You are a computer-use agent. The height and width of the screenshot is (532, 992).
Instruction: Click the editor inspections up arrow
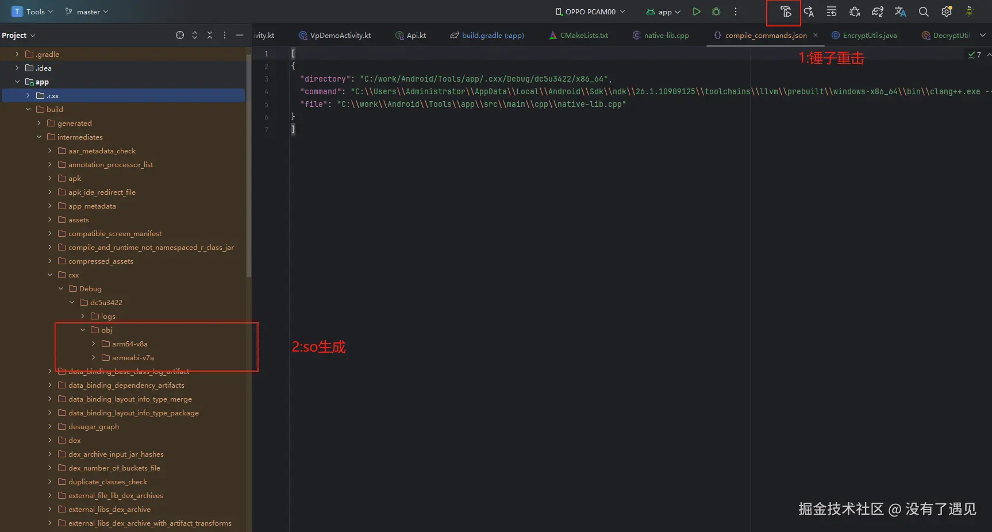[989, 55]
